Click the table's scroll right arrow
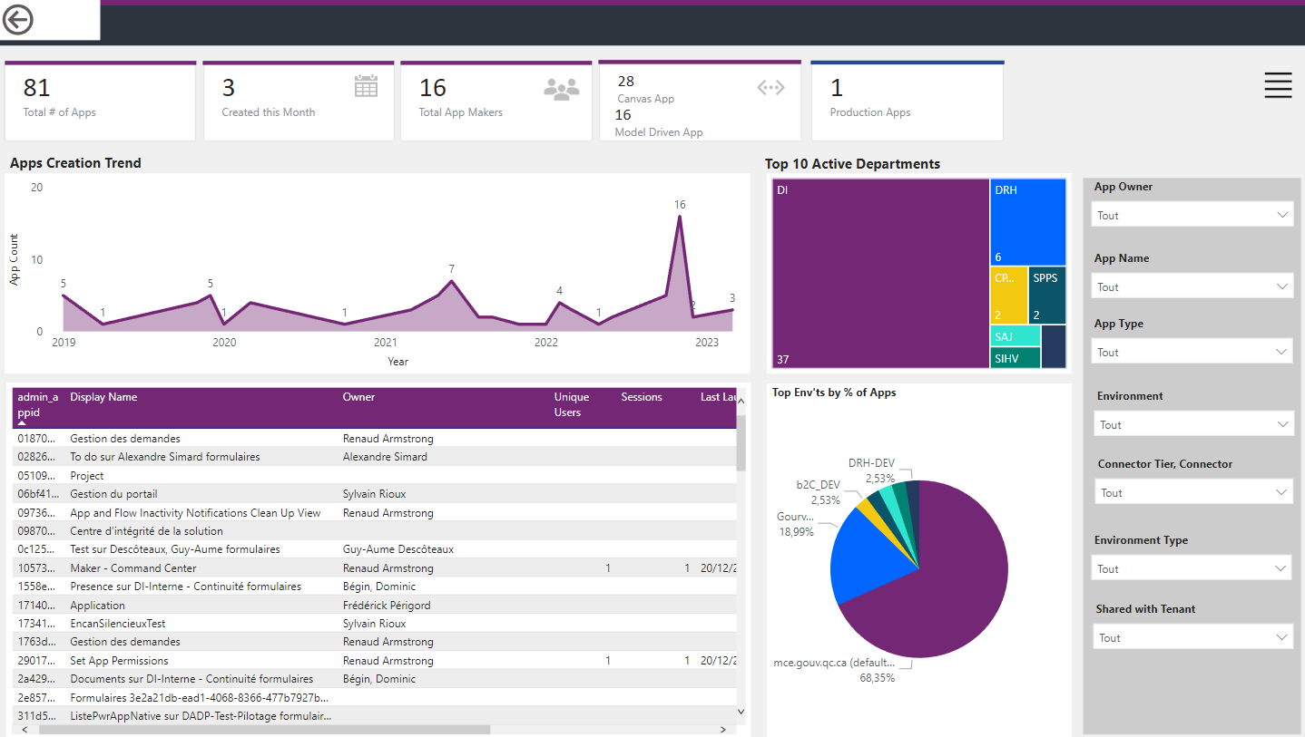The width and height of the screenshot is (1305, 737). pos(723,729)
